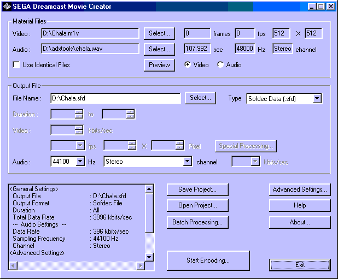Click settings list scroll down arrow
Image resolution: width=338 pixels, height=279 pixels.
tap(149, 257)
